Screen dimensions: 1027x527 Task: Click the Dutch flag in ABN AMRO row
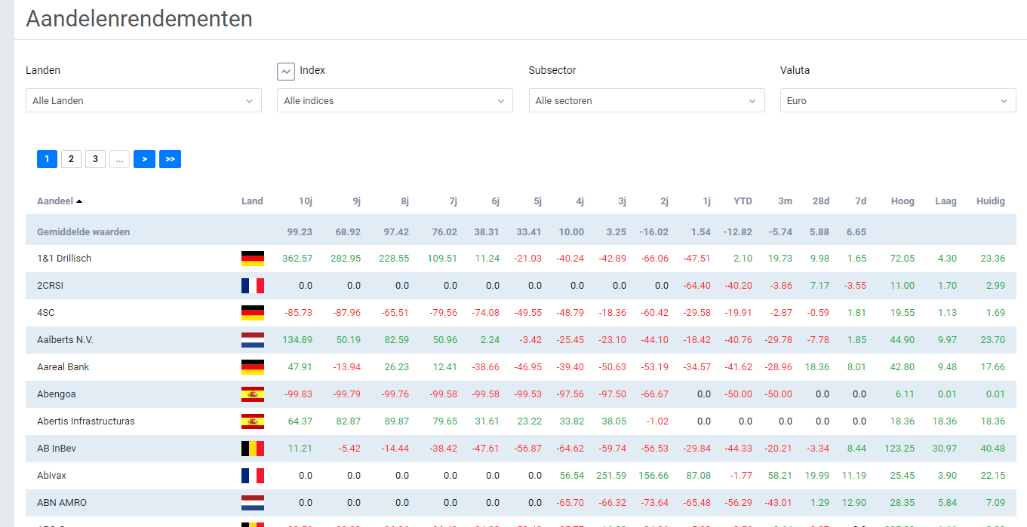click(253, 503)
